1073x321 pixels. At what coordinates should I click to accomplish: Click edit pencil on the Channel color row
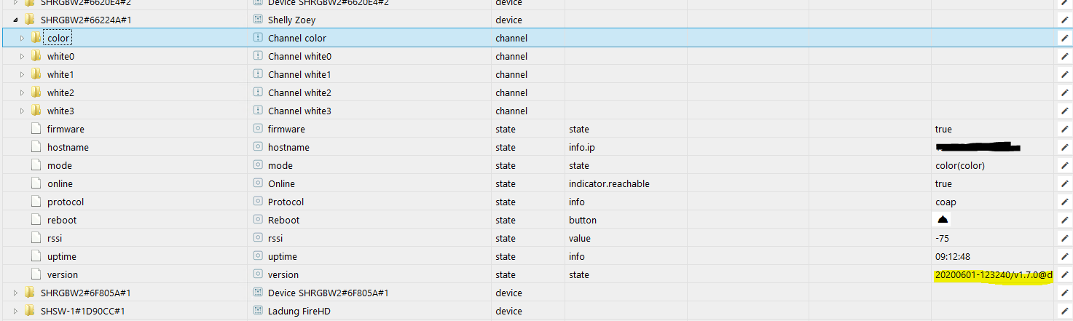pos(1064,38)
